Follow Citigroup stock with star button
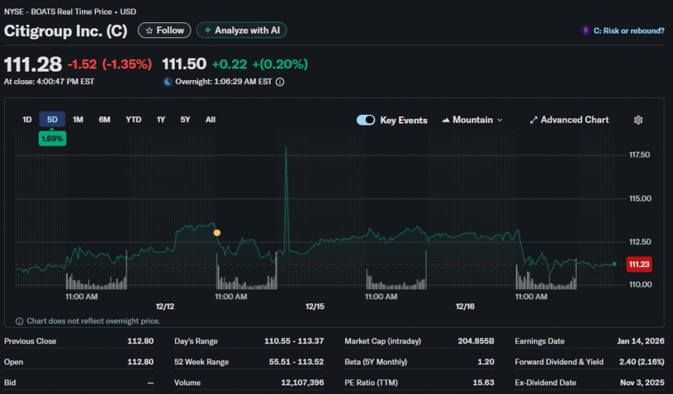673x394 pixels. click(164, 30)
